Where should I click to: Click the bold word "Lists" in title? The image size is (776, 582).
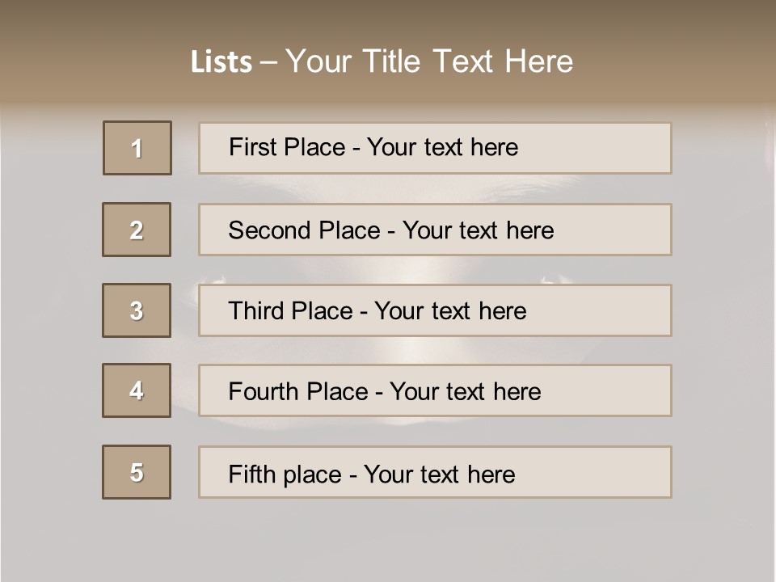point(221,62)
